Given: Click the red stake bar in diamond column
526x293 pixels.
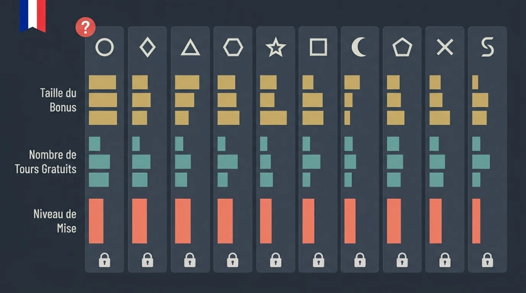Looking at the screenshot, I should click(140, 221).
